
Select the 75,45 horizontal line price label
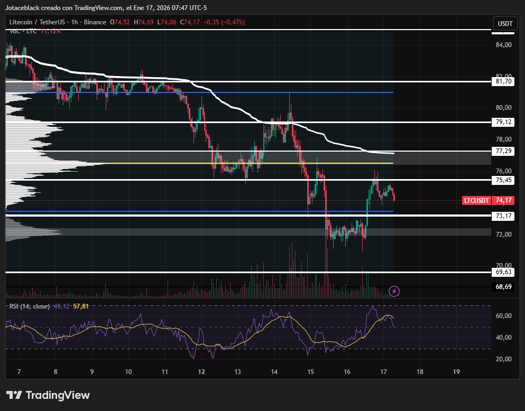point(503,180)
